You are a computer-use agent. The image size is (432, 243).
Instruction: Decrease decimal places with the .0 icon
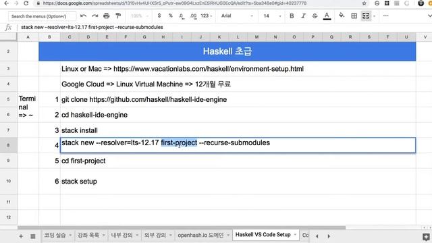tap(182, 16)
